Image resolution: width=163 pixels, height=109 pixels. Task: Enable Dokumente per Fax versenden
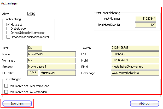(x=6, y=92)
